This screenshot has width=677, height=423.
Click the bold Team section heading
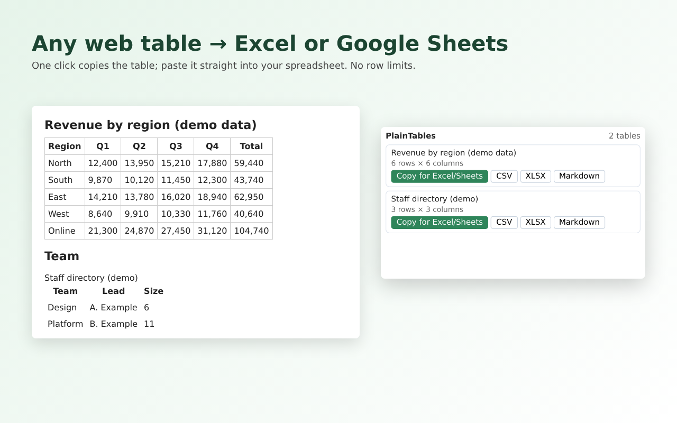(62, 256)
